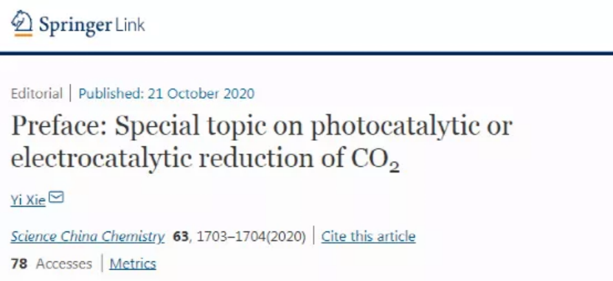
Task: Click the separator between Editorial and Published
Action: [71, 94]
